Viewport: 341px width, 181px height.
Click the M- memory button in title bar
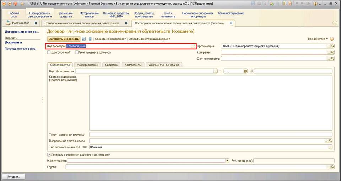308,4
